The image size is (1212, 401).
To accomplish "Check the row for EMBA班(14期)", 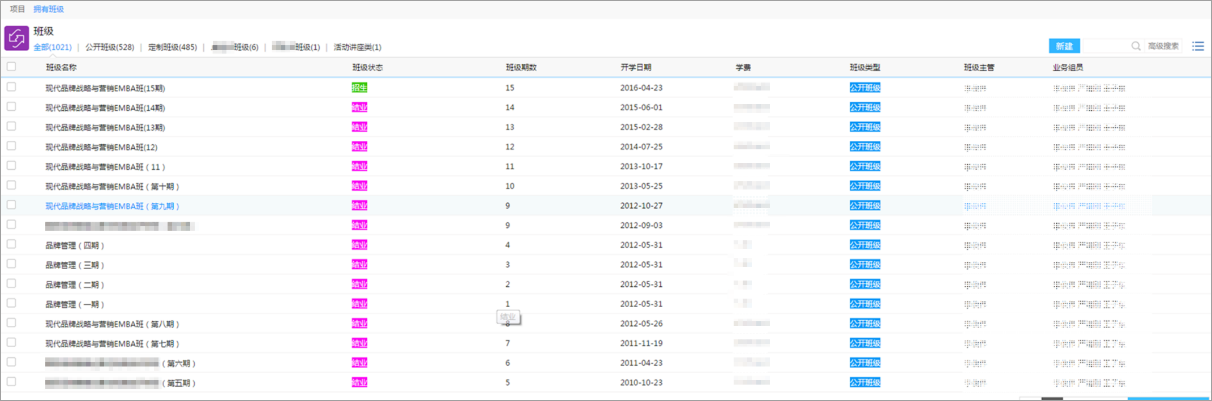I will [x=11, y=107].
